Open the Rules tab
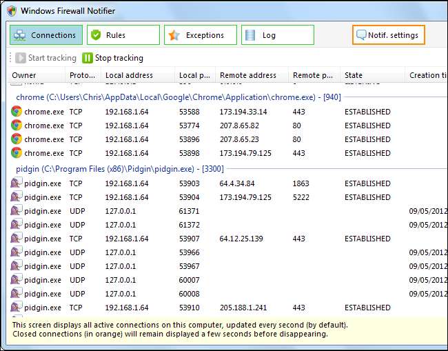448x351 pixels. pyautogui.click(x=123, y=35)
